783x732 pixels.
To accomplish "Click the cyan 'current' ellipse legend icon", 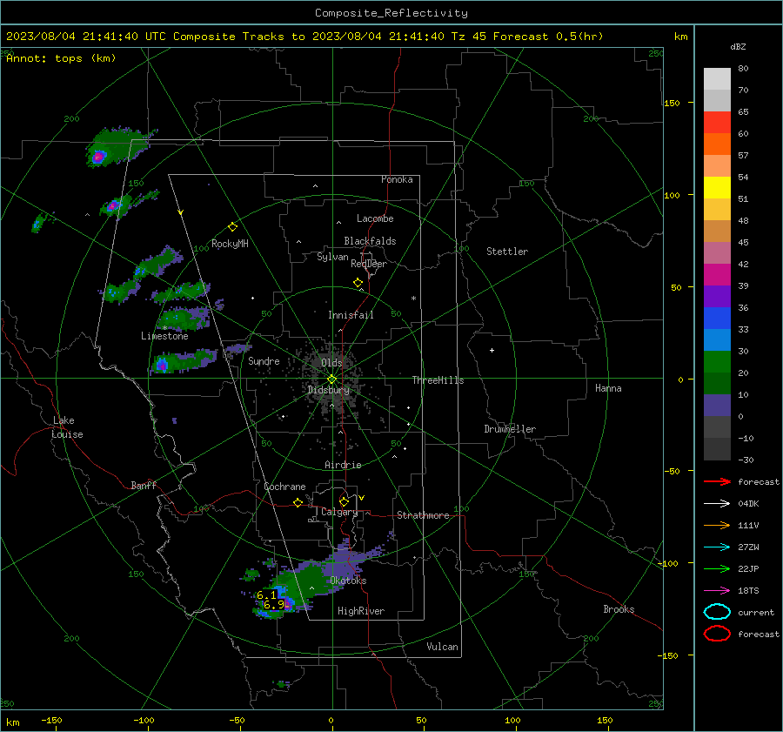I will click(x=717, y=612).
